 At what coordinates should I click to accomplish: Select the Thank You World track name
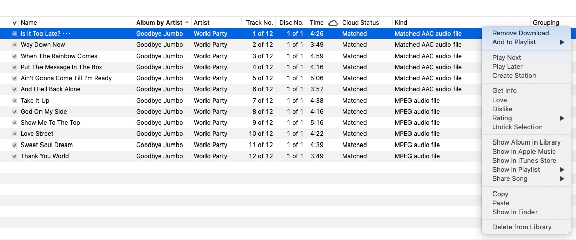pos(45,156)
